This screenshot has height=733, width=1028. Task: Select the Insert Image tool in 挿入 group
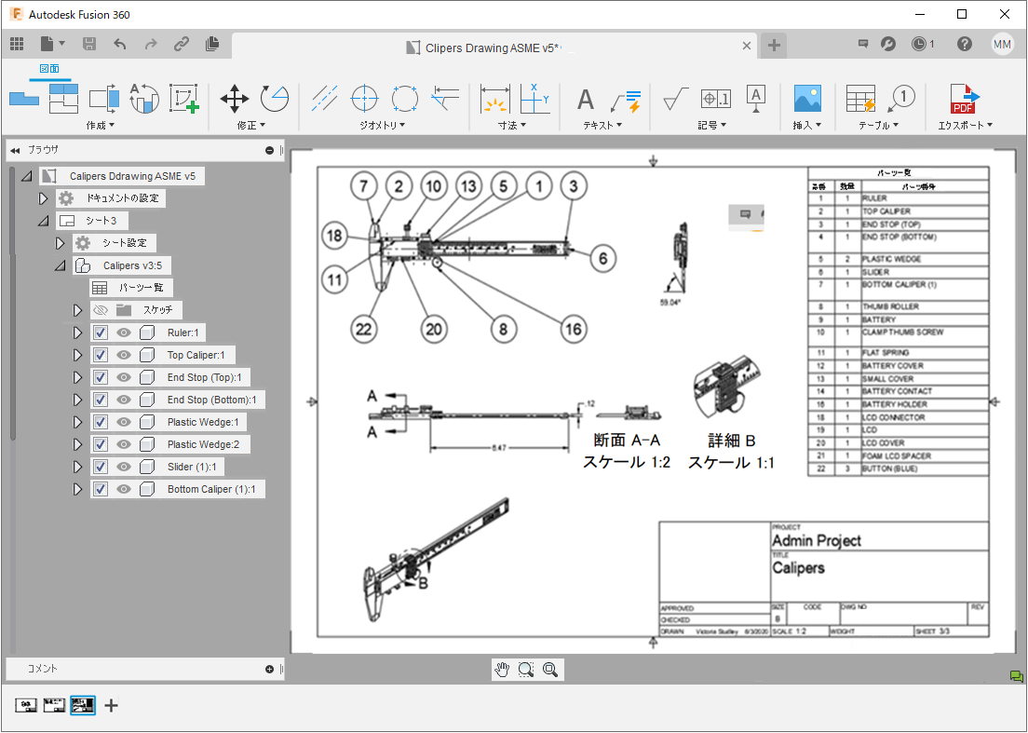(x=809, y=100)
